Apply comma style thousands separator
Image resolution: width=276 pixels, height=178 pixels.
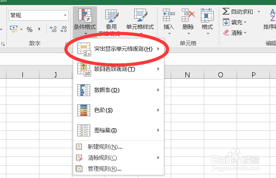[x=39, y=29]
